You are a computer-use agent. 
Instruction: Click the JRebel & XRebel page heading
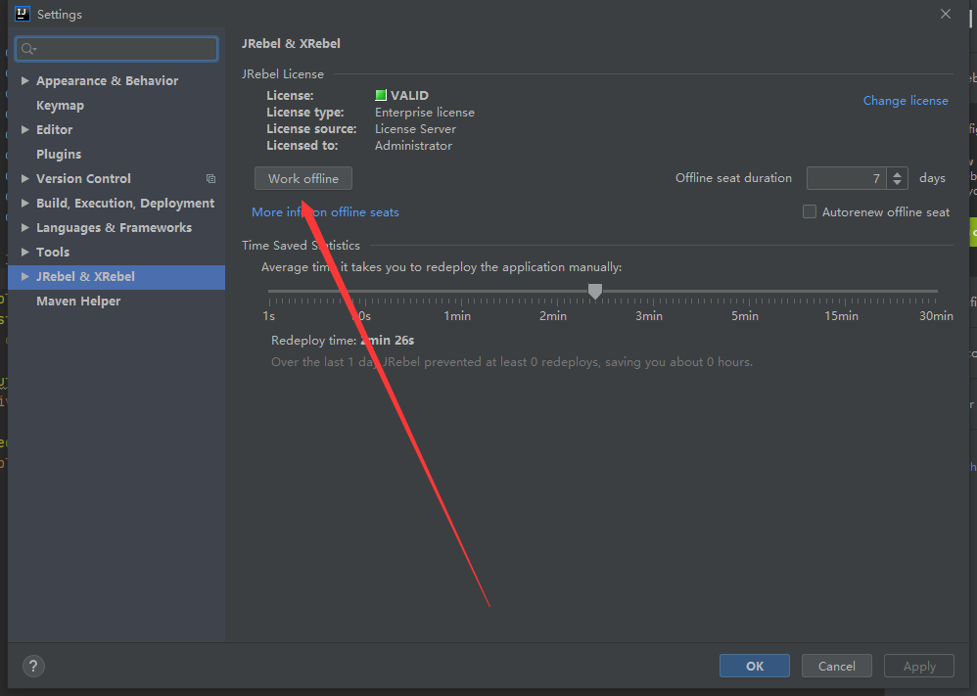(x=291, y=44)
